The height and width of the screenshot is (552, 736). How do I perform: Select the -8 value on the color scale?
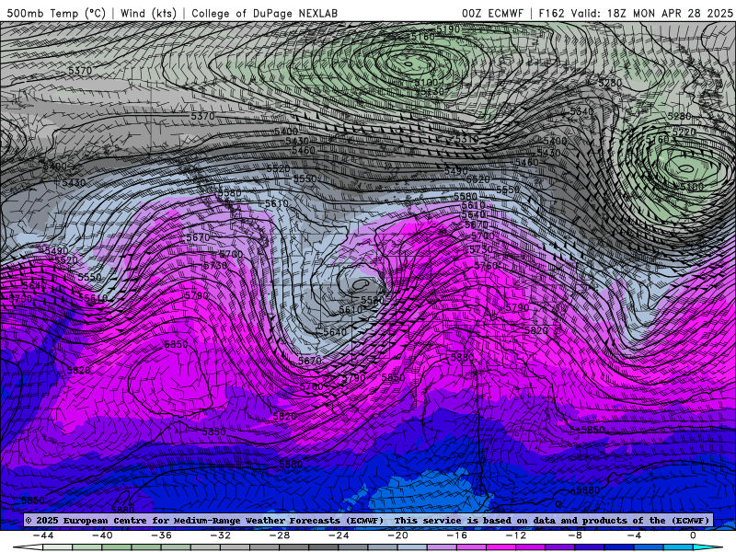click(x=575, y=535)
